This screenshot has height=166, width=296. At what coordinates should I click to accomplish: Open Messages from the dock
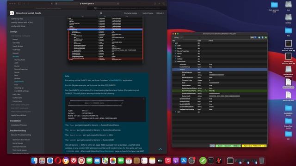pyautogui.click(x=89, y=160)
